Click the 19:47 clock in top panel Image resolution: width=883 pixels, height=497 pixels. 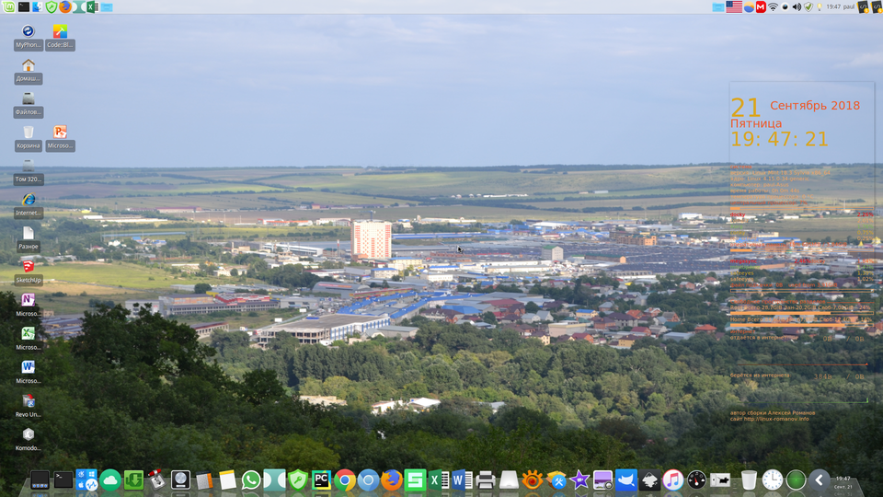tap(832, 6)
